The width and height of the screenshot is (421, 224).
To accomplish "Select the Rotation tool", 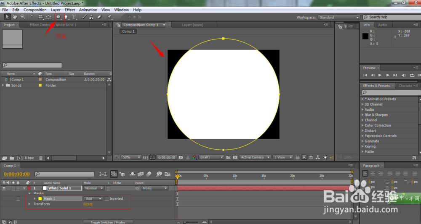I will (32, 17).
